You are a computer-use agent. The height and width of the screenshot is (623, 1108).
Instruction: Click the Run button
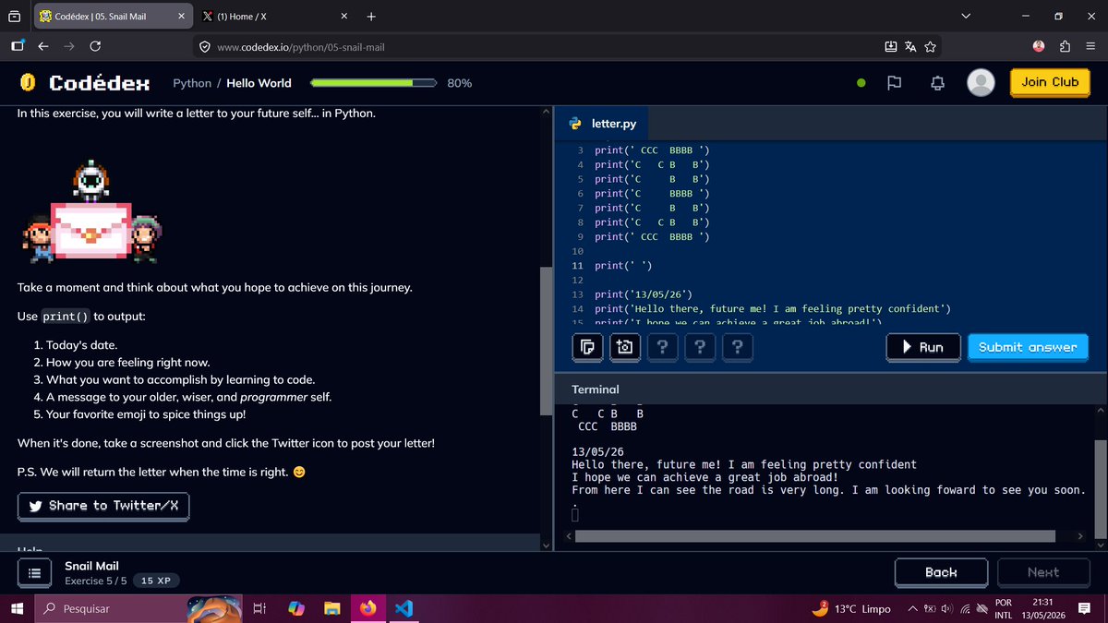[922, 347]
